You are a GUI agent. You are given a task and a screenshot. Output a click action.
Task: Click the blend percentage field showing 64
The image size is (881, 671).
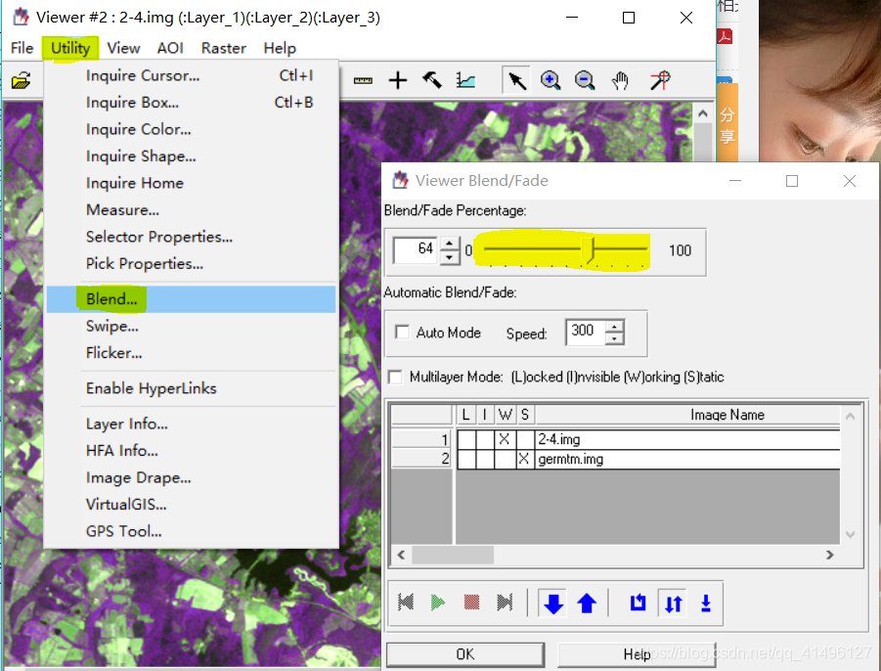416,250
